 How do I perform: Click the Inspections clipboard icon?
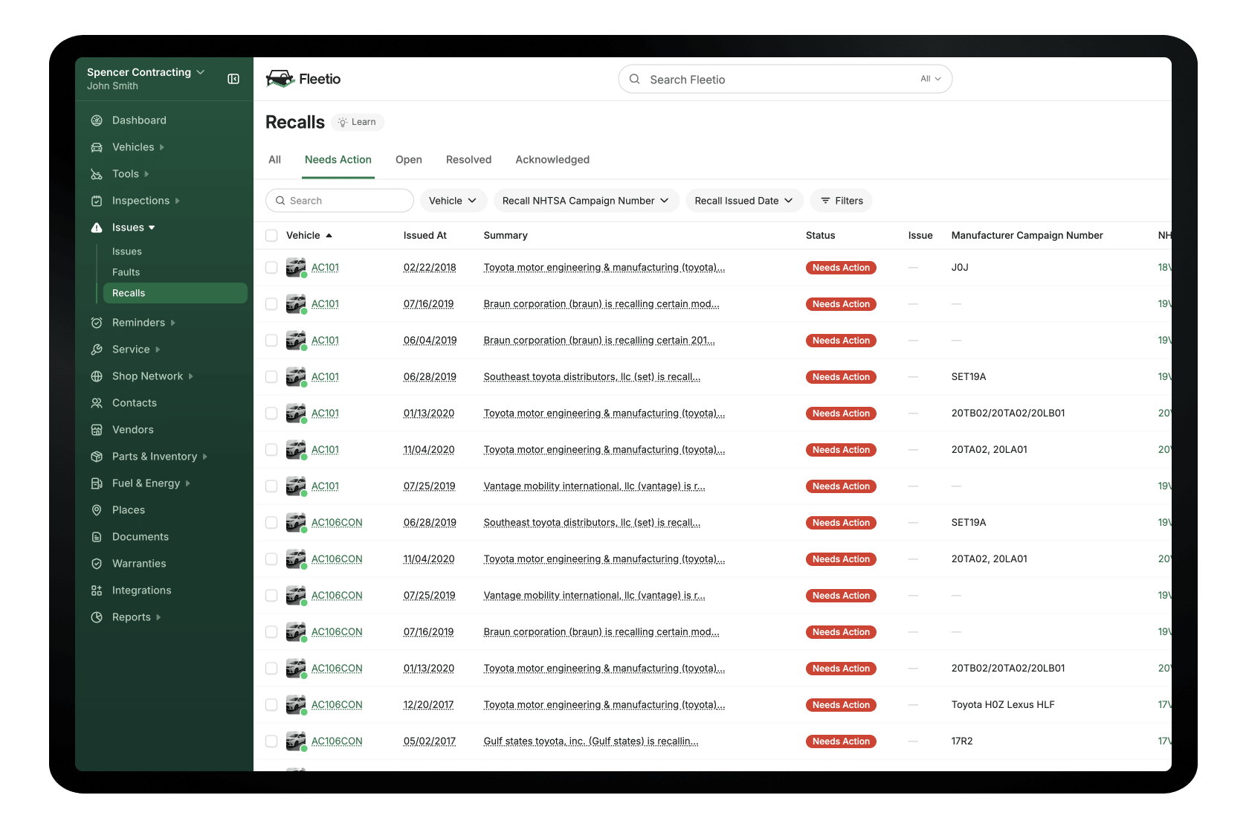[x=97, y=201]
